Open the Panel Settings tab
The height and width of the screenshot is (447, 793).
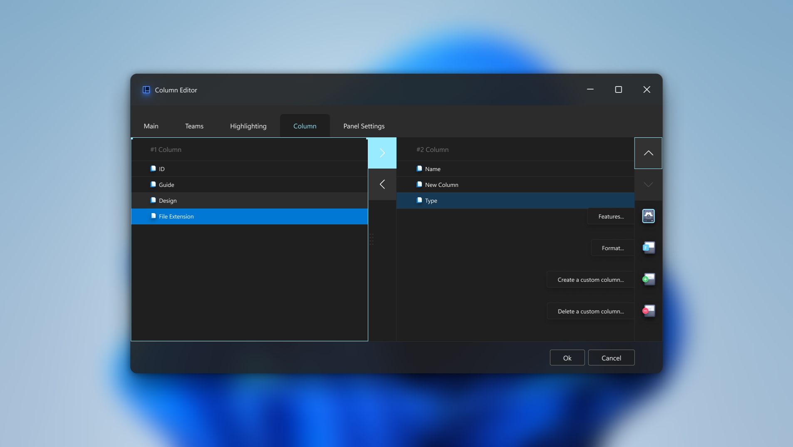click(x=363, y=126)
